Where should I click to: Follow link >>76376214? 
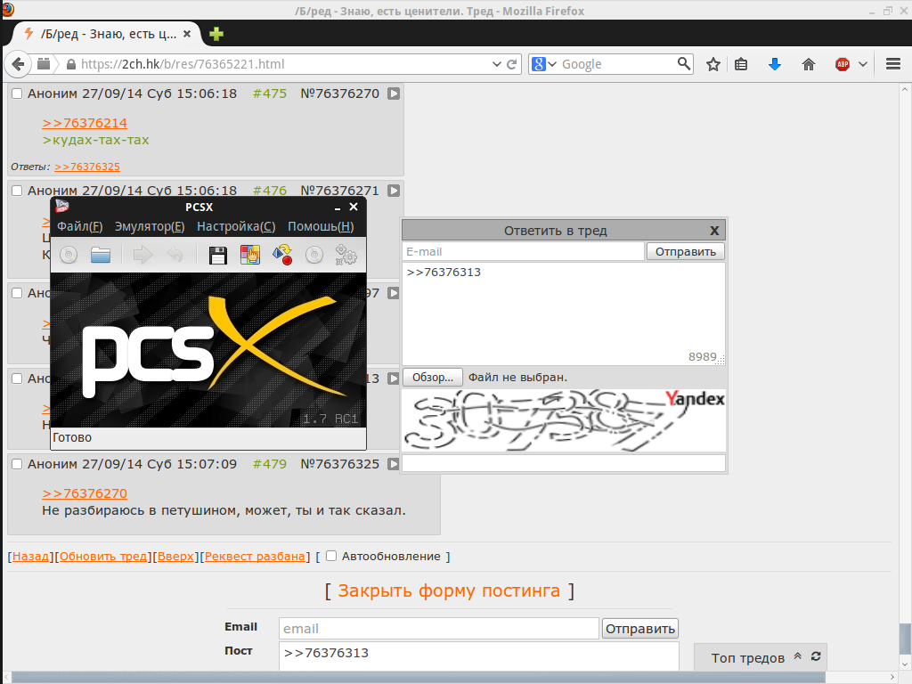pyautogui.click(x=85, y=123)
